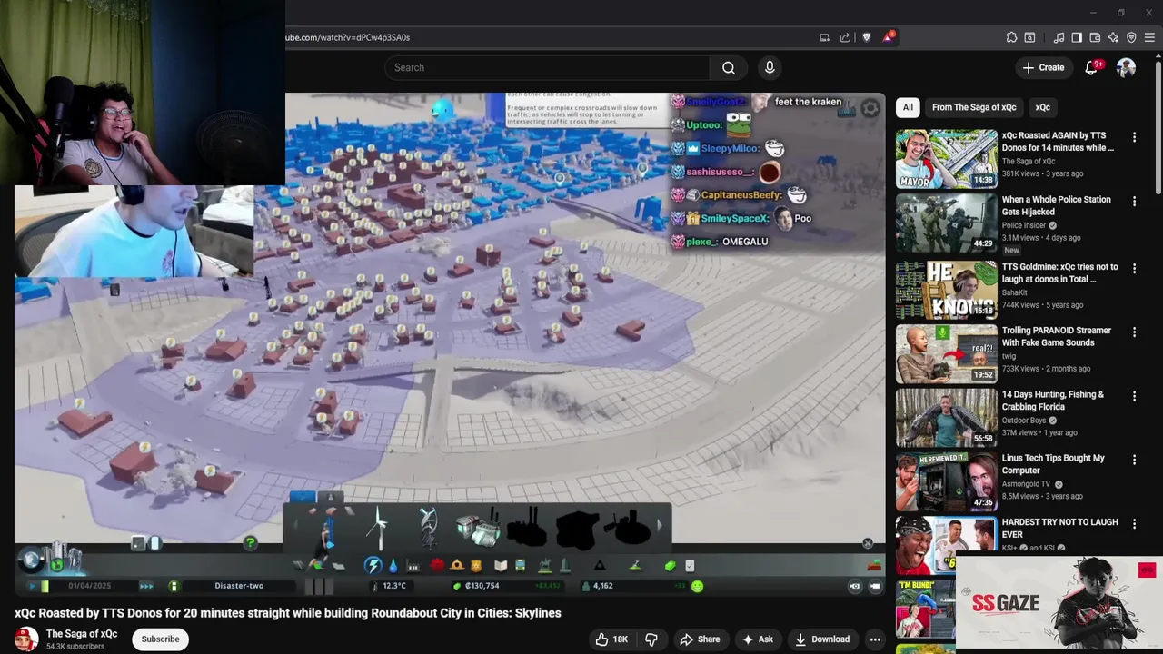Open menu for Linus Tech Tips video
Image resolution: width=1163 pixels, height=654 pixels.
click(1134, 460)
